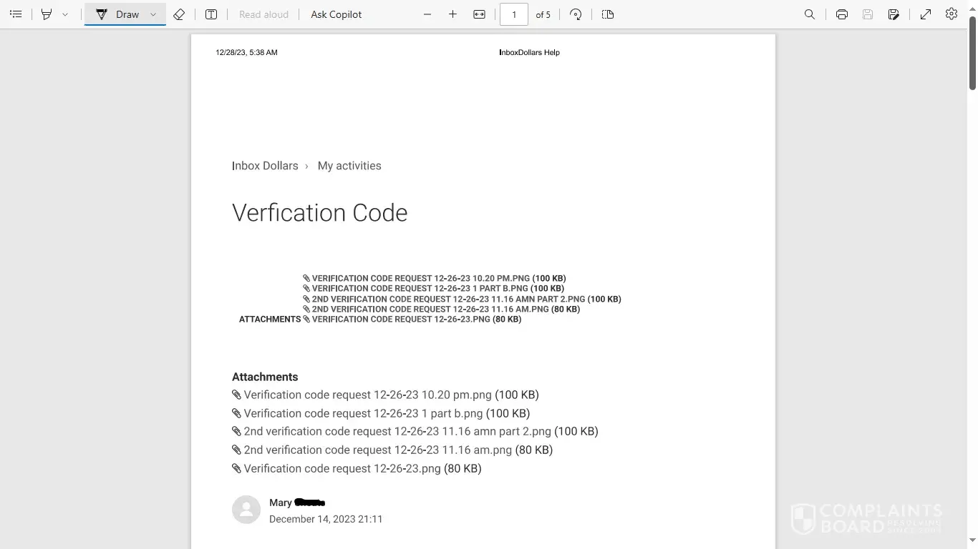
Task: Select the Highlight tool
Action: click(x=47, y=14)
